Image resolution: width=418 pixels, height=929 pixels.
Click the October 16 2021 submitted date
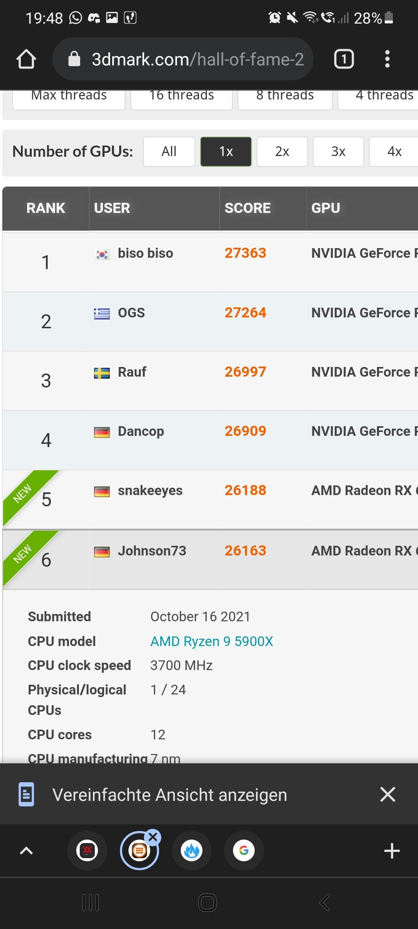point(200,617)
